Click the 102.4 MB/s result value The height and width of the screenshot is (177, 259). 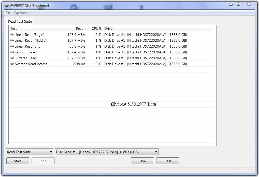77,52
